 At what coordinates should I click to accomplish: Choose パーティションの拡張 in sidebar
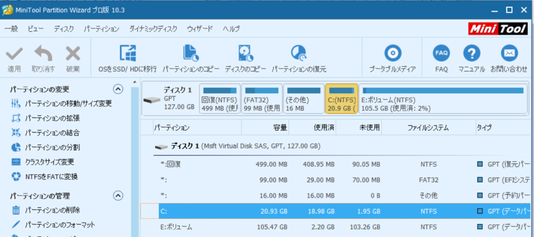pos(46,118)
